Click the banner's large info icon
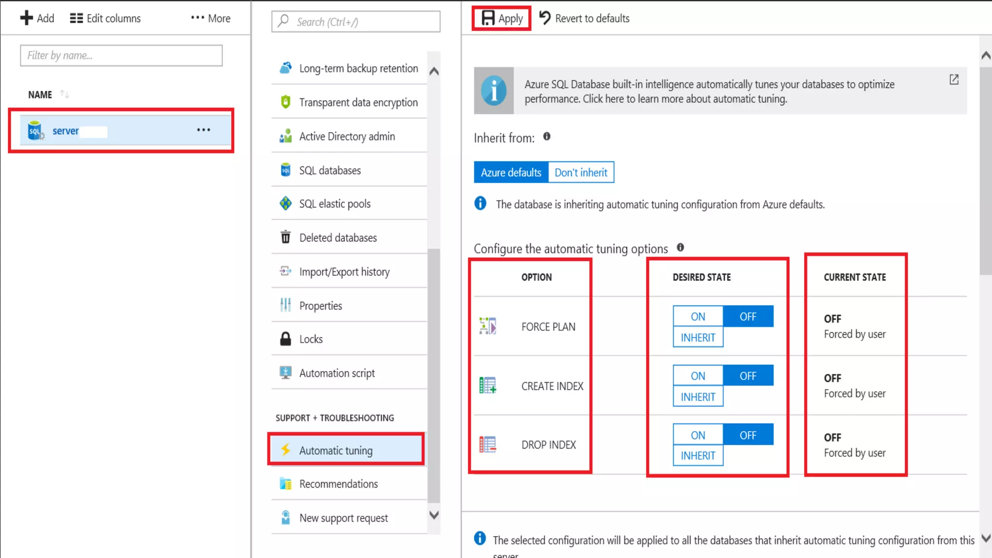The image size is (992, 558). 494,91
